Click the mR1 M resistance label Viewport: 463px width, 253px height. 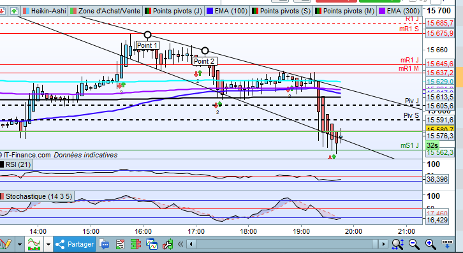click(x=409, y=68)
